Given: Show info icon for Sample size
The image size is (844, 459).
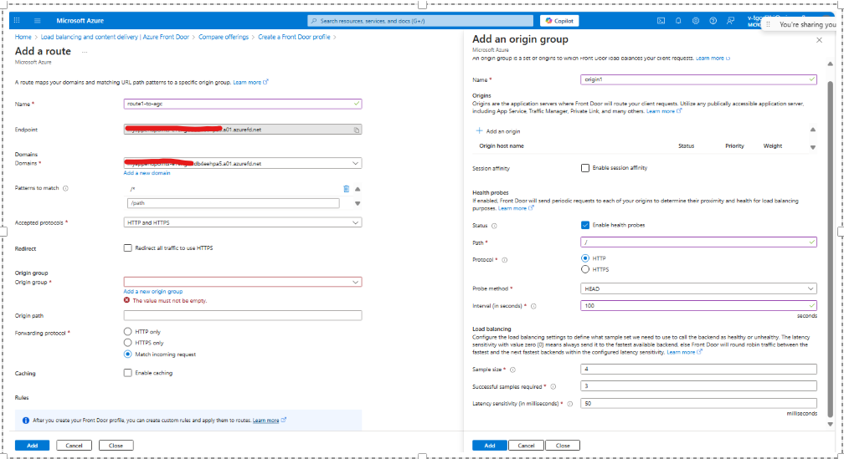Looking at the screenshot, I should click(x=512, y=370).
